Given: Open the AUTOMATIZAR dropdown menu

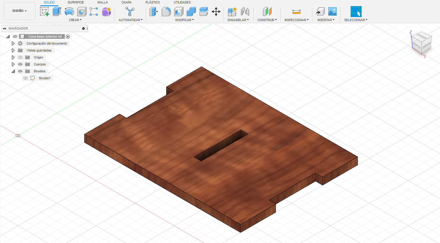Looking at the screenshot, I should coord(130,20).
